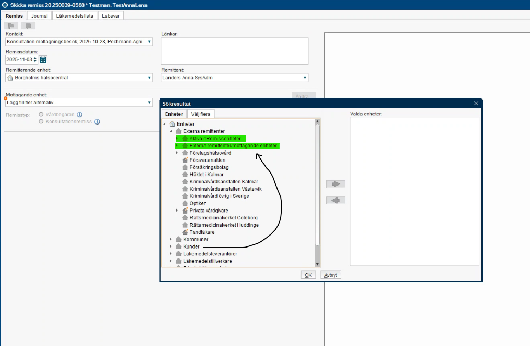Click the speech bubble comment icon
The height and width of the screenshot is (346, 530).
click(x=28, y=26)
